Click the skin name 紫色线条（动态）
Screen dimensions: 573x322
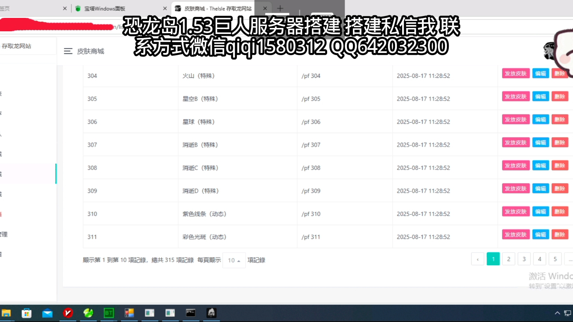coord(204,214)
